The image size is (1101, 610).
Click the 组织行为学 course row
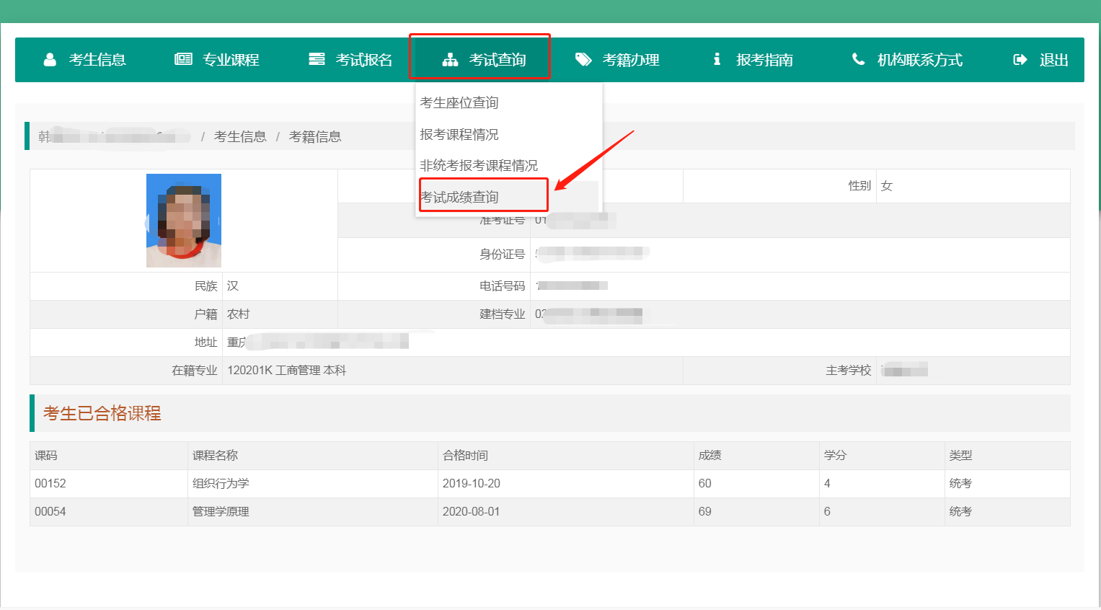(x=550, y=483)
